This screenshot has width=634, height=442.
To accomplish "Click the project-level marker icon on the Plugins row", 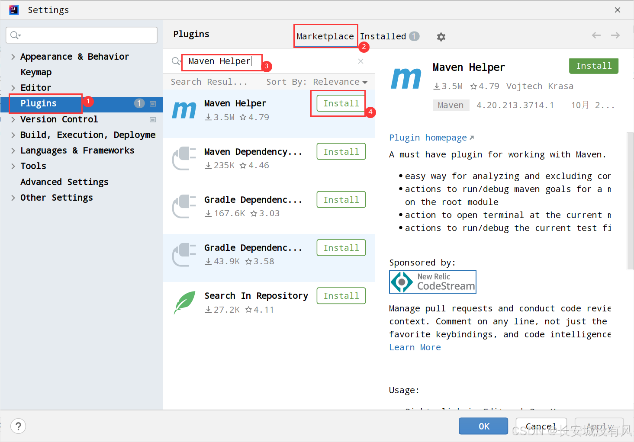I will point(153,104).
